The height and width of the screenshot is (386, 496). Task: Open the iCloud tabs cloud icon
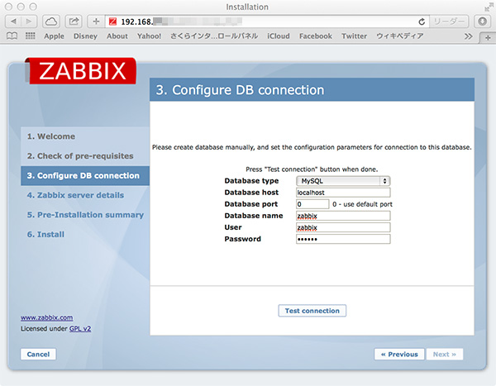tap(52, 21)
